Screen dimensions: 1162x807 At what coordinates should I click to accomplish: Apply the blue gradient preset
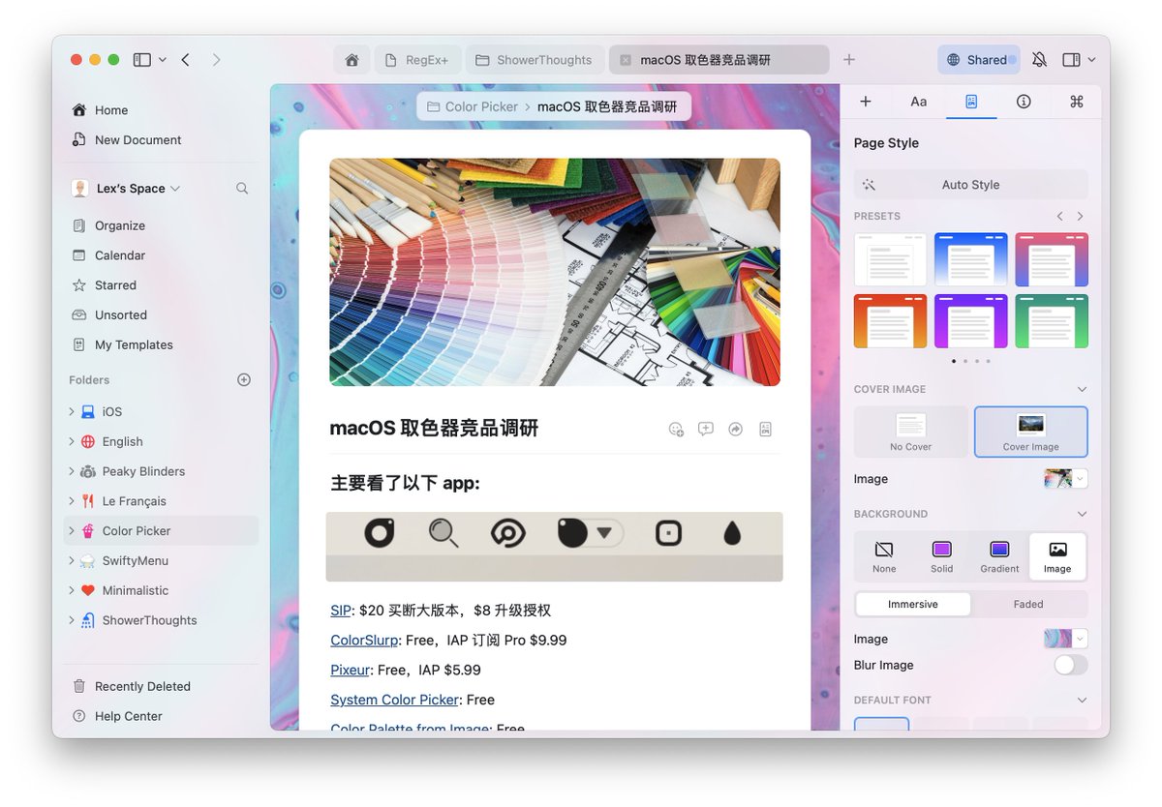[x=971, y=259]
